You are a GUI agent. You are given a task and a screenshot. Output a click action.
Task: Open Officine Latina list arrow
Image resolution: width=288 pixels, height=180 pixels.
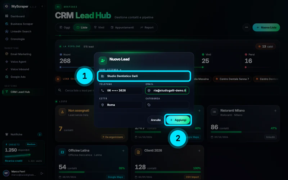point(123,150)
